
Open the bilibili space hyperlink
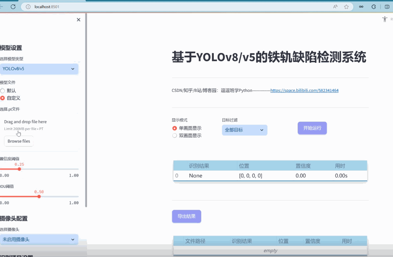(x=304, y=90)
